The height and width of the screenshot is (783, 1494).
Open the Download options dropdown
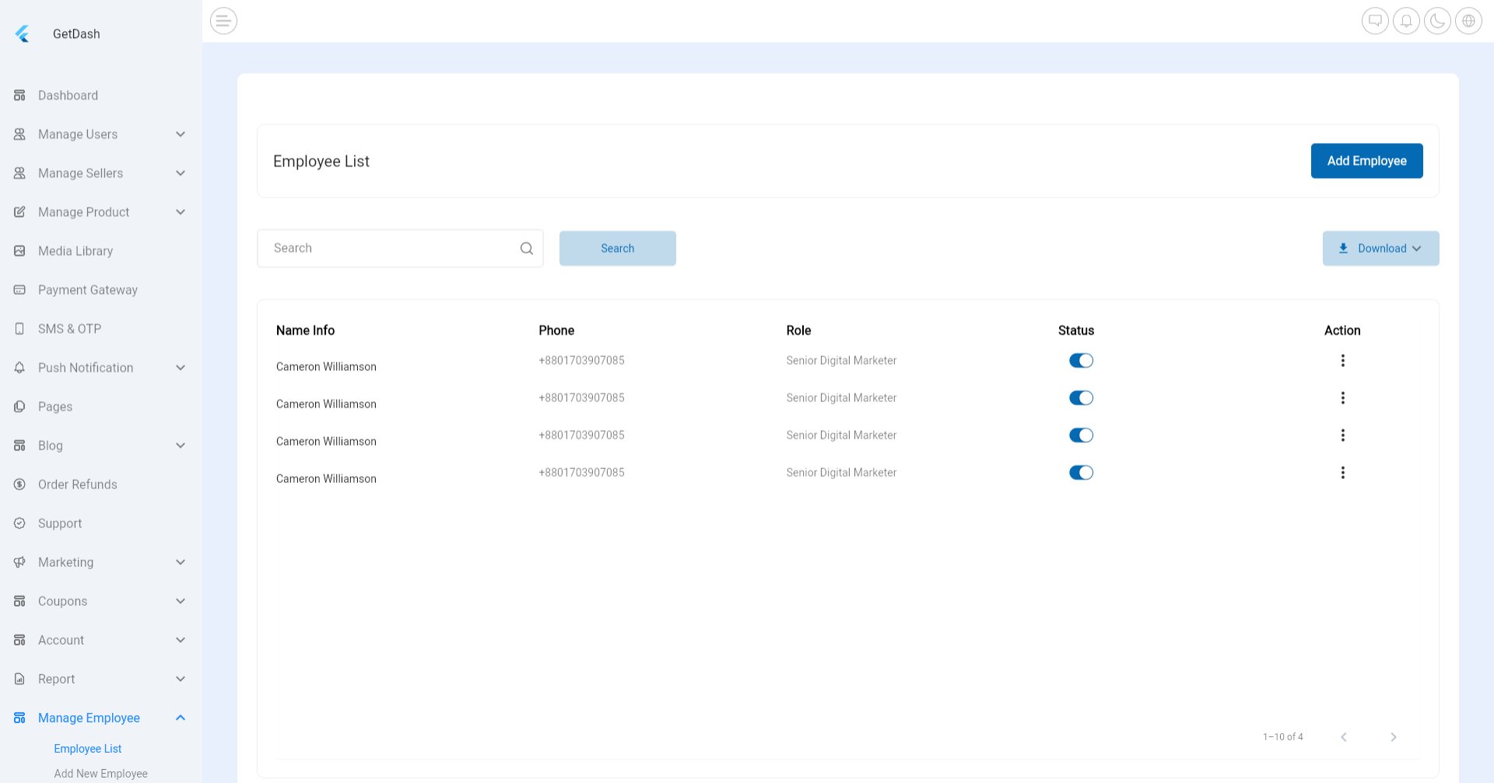(x=1380, y=248)
